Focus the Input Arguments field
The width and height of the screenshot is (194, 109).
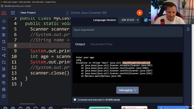click(127, 32)
